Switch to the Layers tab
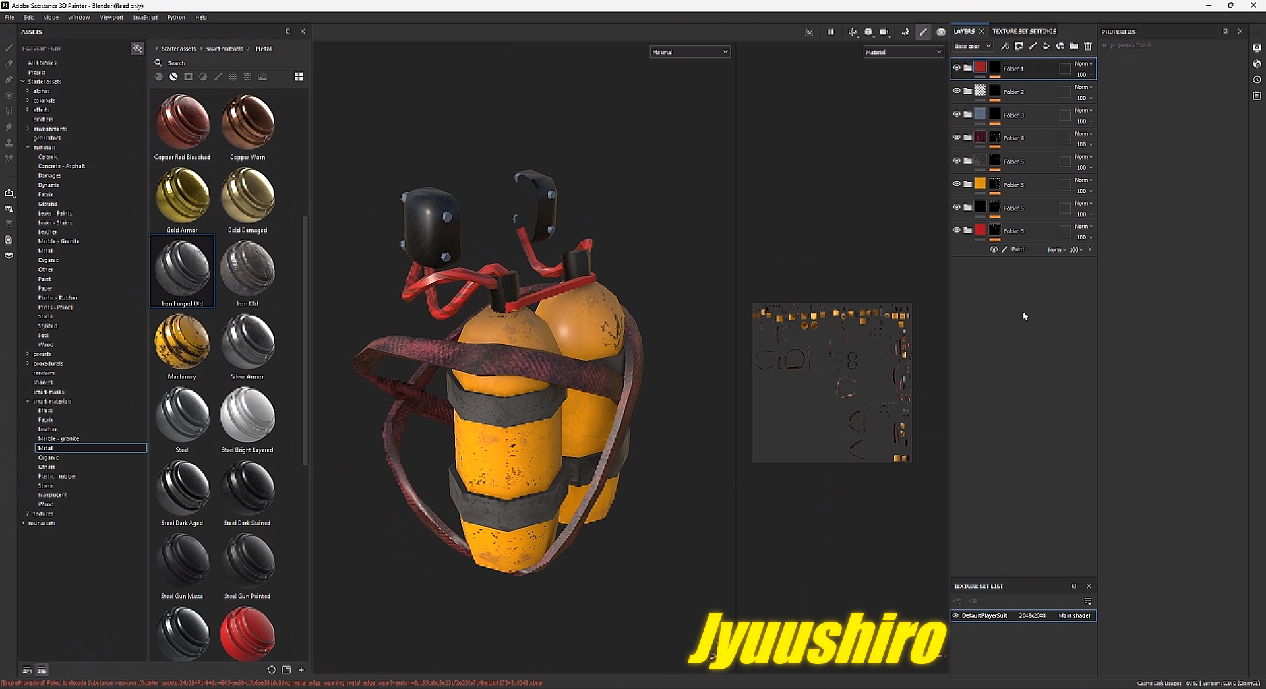This screenshot has height=689, width=1266. pos(964,31)
